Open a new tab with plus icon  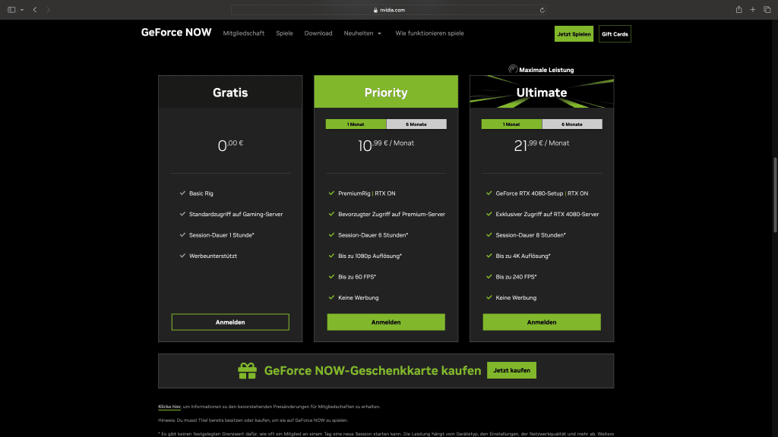753,10
